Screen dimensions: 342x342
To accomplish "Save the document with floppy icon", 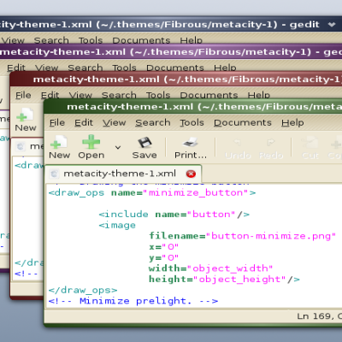I will pos(144,143).
